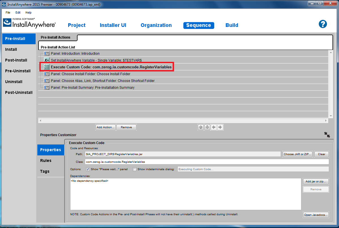Click Add jar or zip... button

[316, 181]
